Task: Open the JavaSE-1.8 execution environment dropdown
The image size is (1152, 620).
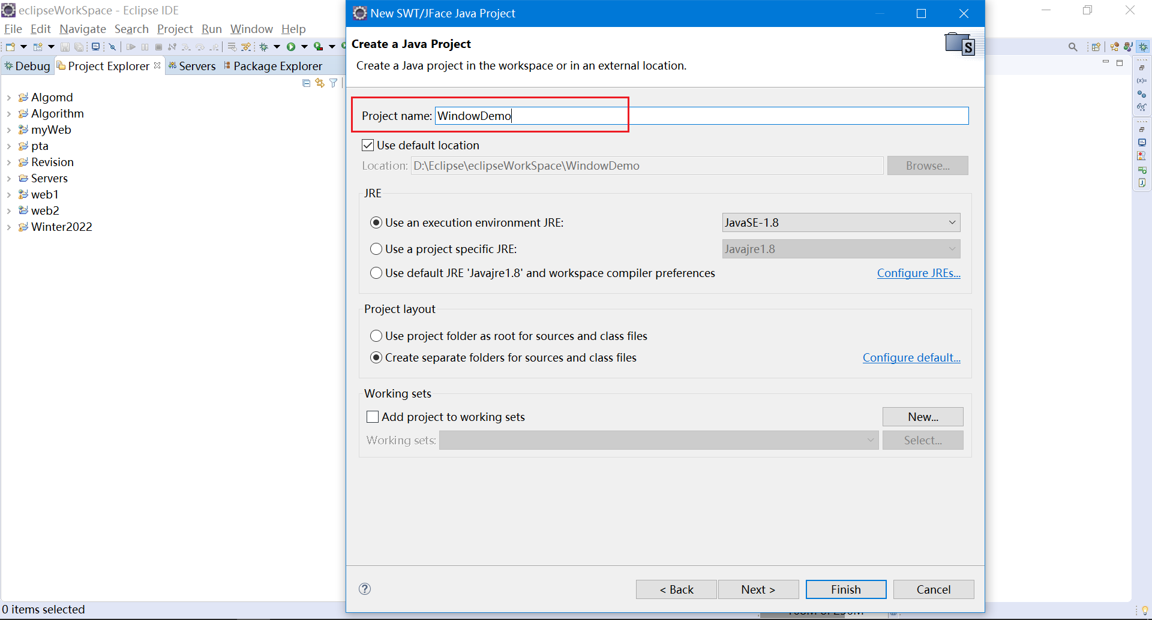Action: [841, 222]
